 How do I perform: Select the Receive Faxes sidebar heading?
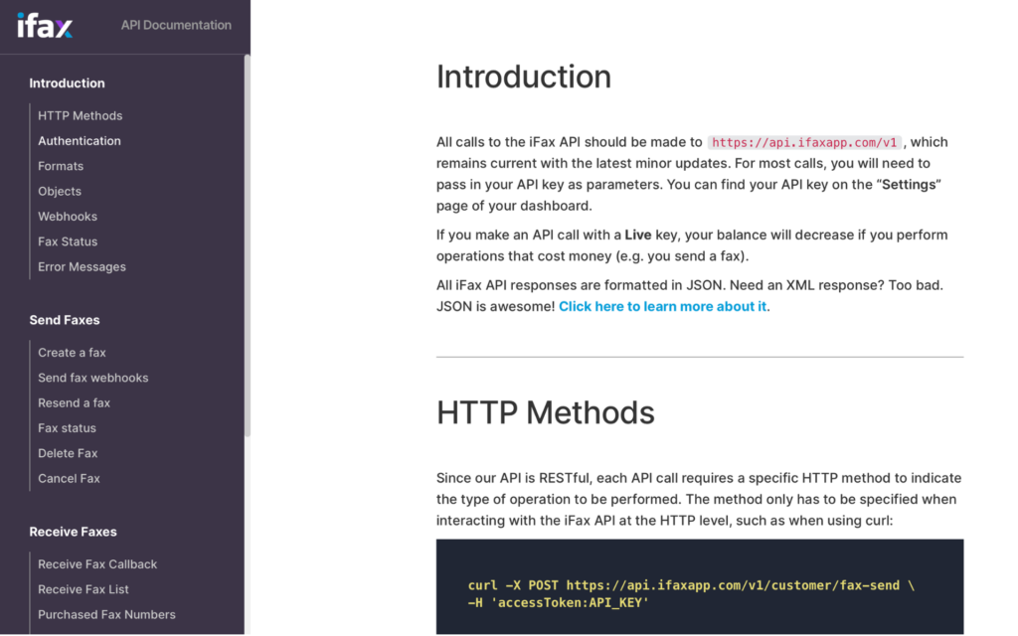pos(73,532)
